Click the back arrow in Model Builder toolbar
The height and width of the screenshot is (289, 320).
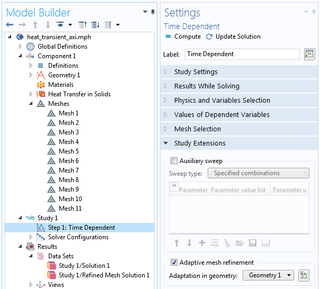10,25
